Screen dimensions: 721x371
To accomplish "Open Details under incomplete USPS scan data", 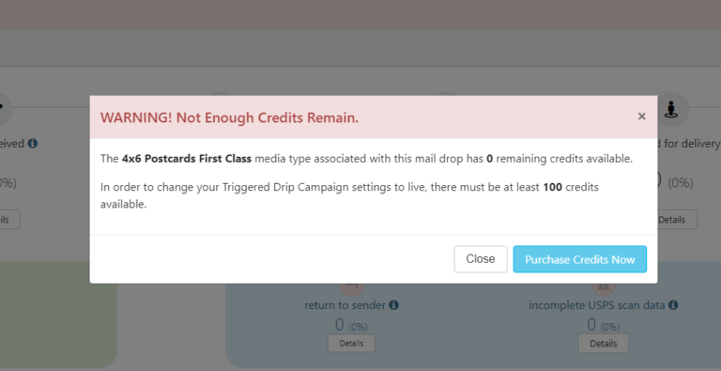I will pos(603,344).
